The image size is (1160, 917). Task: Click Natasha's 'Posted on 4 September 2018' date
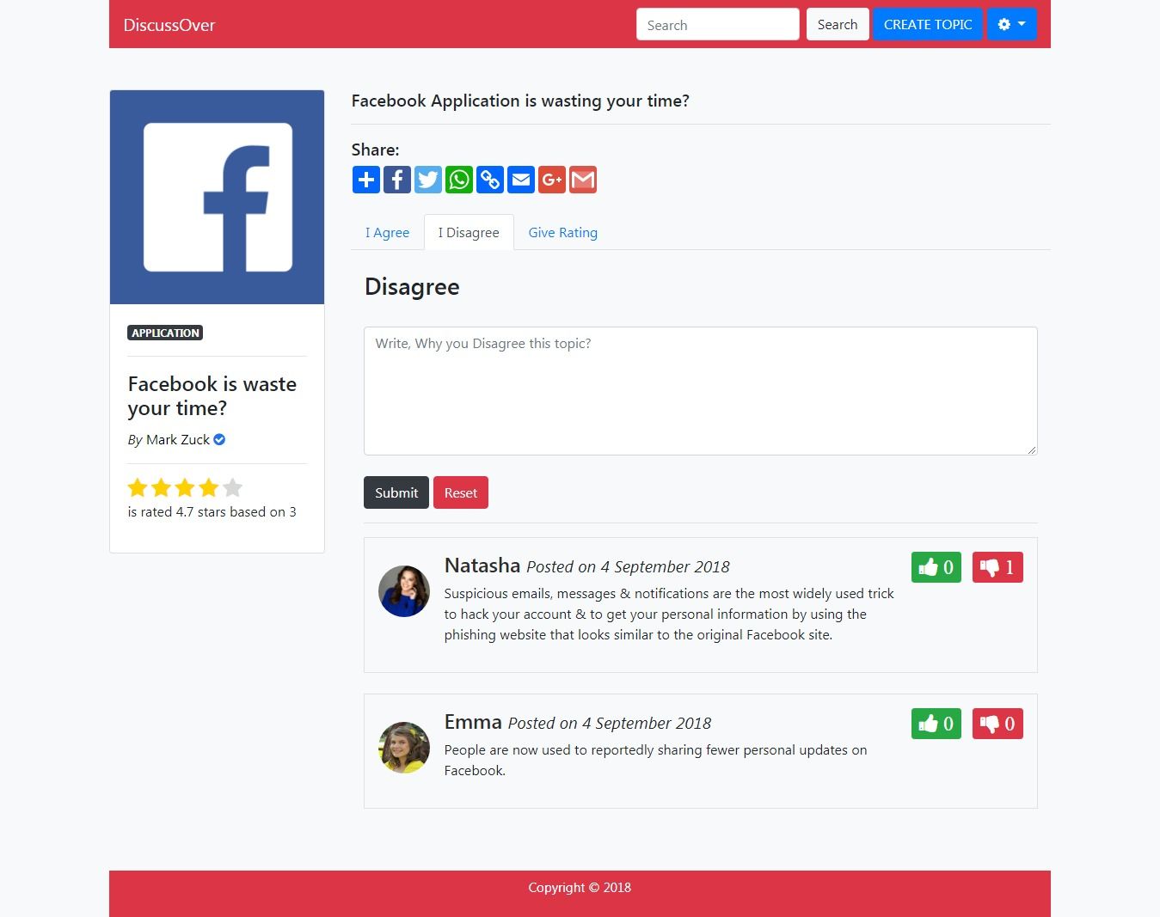coord(628,567)
